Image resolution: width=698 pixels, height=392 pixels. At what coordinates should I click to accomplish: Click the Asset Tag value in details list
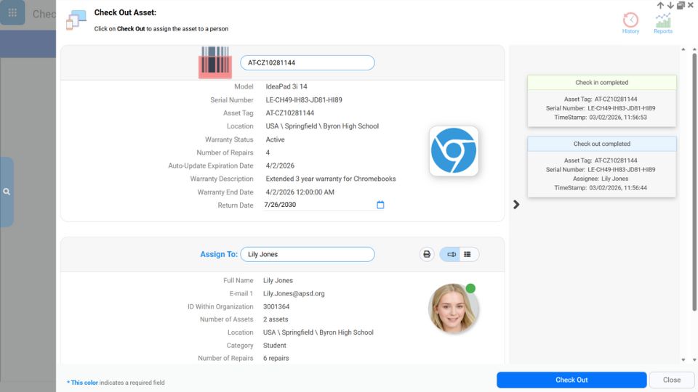pyautogui.click(x=290, y=113)
